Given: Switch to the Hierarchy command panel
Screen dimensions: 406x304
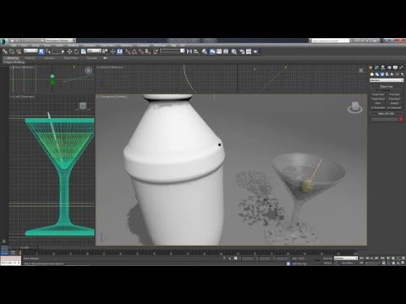Looking at the screenshot, I should click(383, 68).
